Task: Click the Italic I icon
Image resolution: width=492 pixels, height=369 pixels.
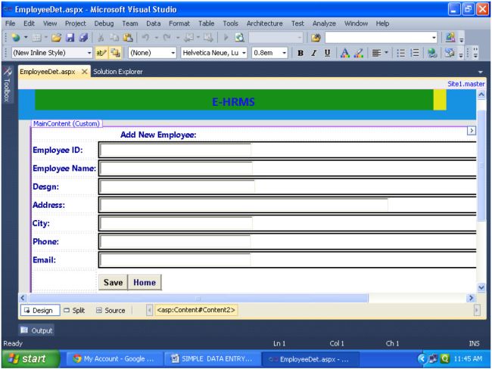Action: pos(313,53)
